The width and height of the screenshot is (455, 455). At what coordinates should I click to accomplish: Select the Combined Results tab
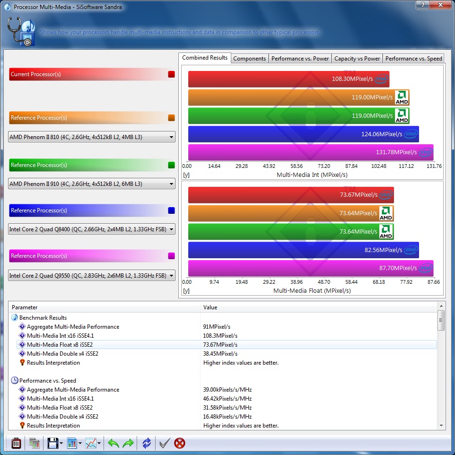(x=205, y=58)
